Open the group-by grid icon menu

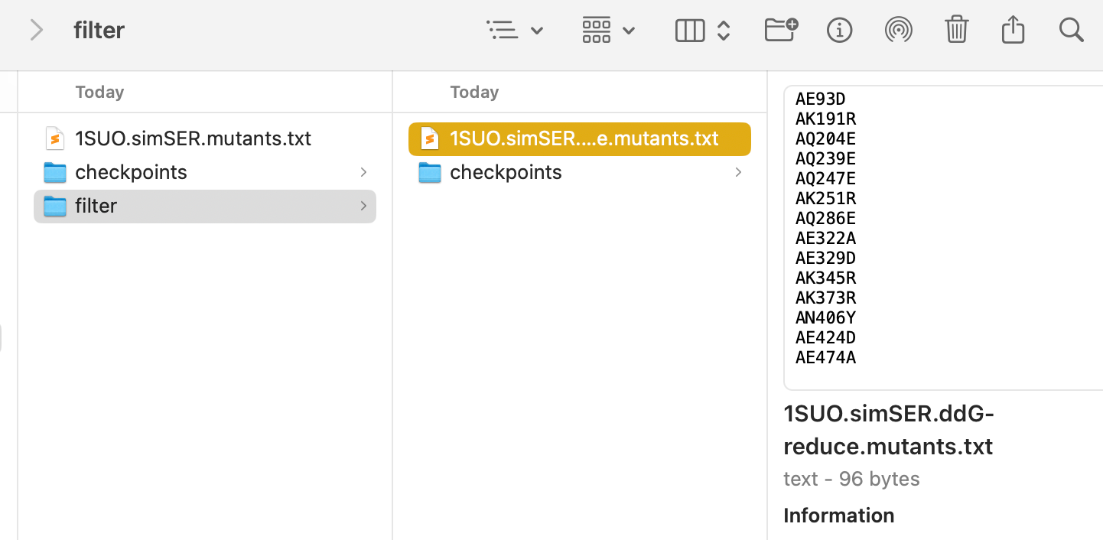[x=597, y=31]
